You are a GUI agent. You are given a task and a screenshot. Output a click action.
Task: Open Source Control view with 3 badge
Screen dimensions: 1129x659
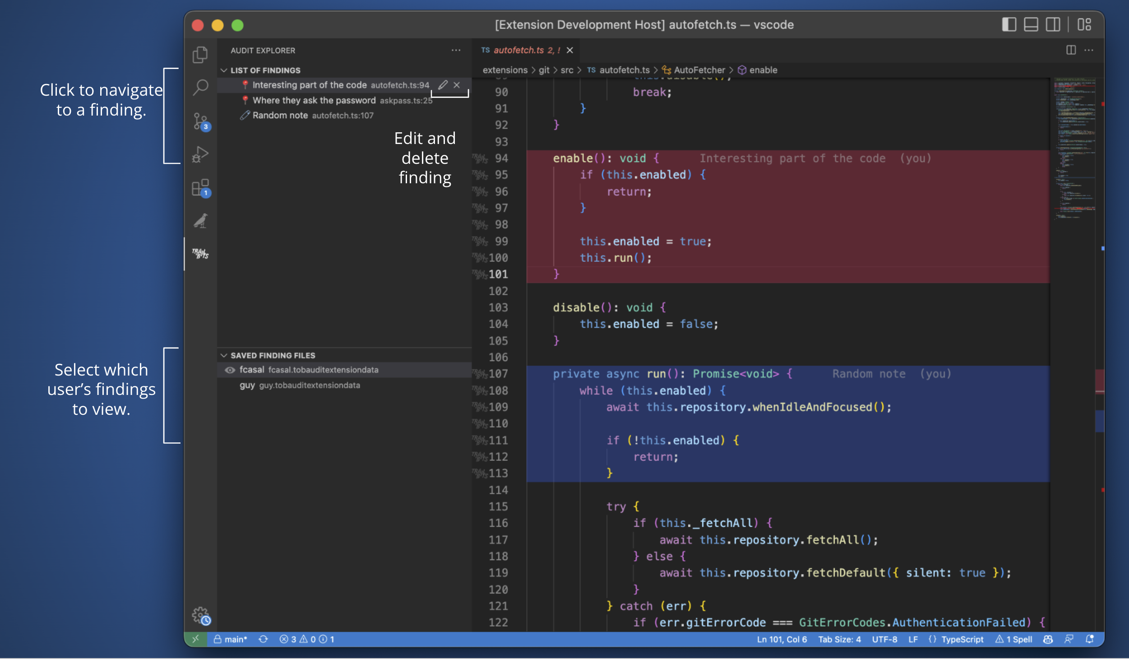[201, 121]
